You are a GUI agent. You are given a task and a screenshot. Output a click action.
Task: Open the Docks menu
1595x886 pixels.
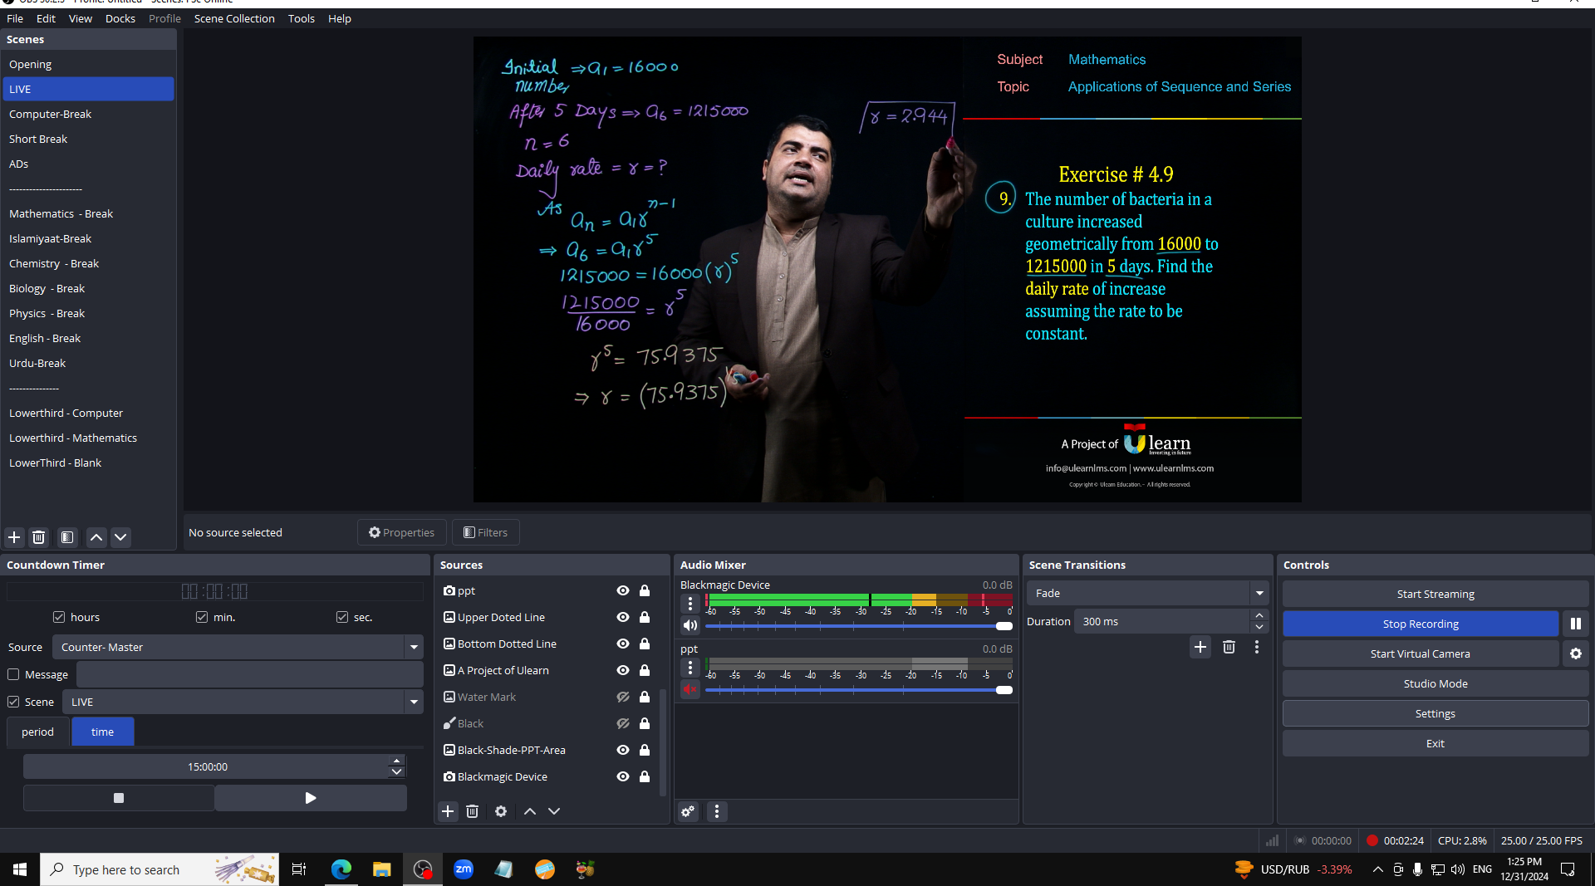point(120,18)
